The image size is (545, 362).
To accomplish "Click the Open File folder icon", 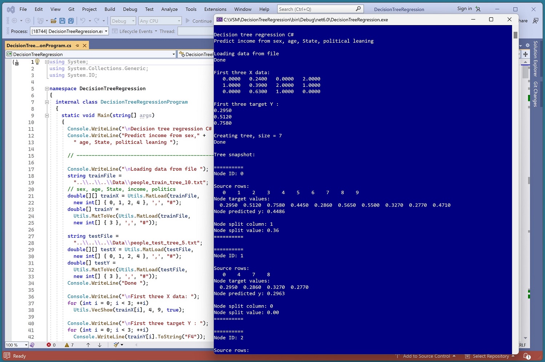I will pyautogui.click(x=53, y=21).
